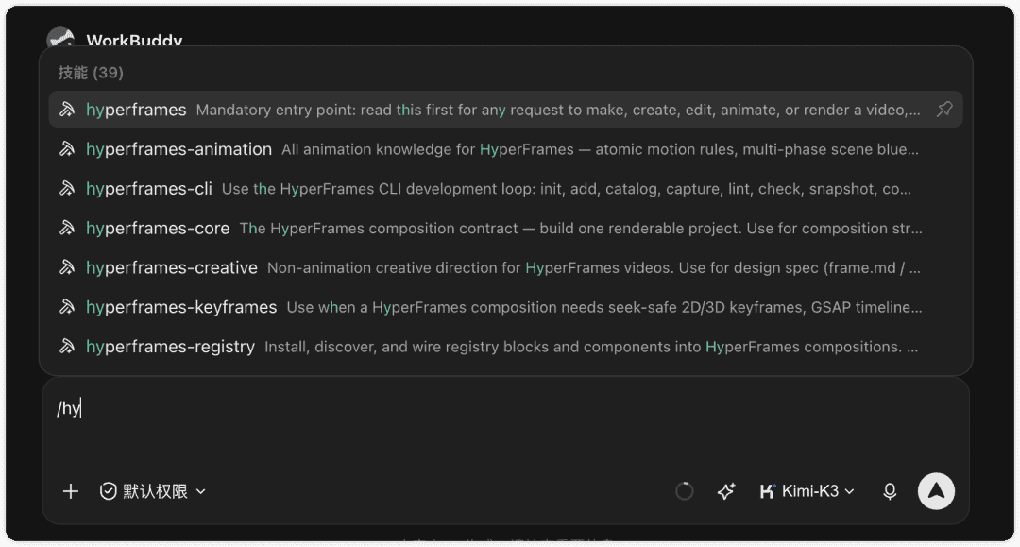
Task: Click the WorkBuddy avatar logo
Action: pyautogui.click(x=60, y=37)
